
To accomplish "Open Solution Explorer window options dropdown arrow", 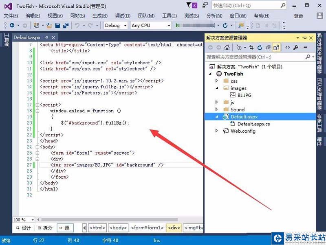I will click(x=298, y=38).
